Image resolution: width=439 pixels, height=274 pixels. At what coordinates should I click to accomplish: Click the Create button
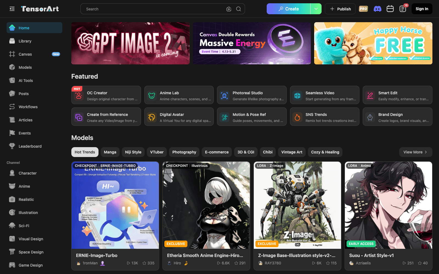289,9
